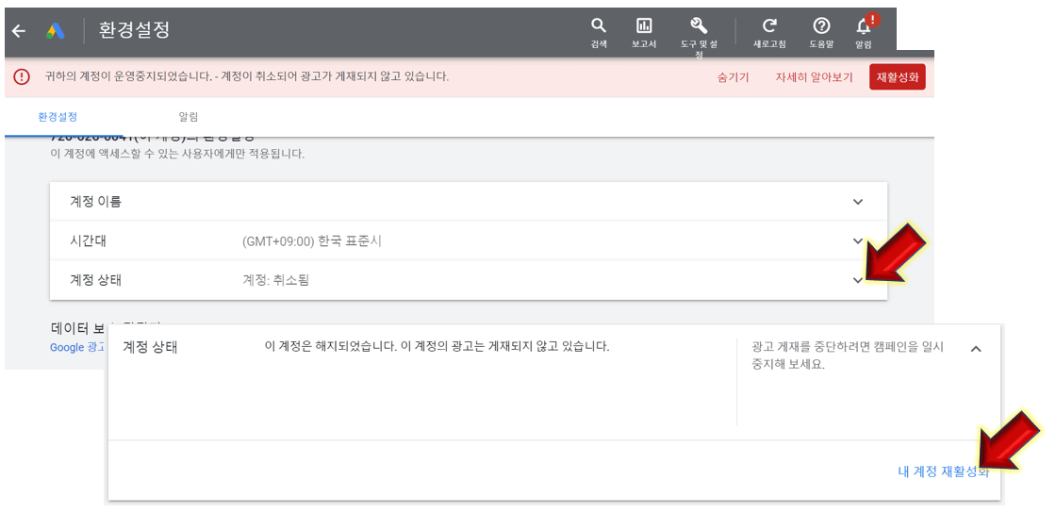Click the 계정: 취소됨 status text
The image size is (1056, 513).
(x=275, y=280)
